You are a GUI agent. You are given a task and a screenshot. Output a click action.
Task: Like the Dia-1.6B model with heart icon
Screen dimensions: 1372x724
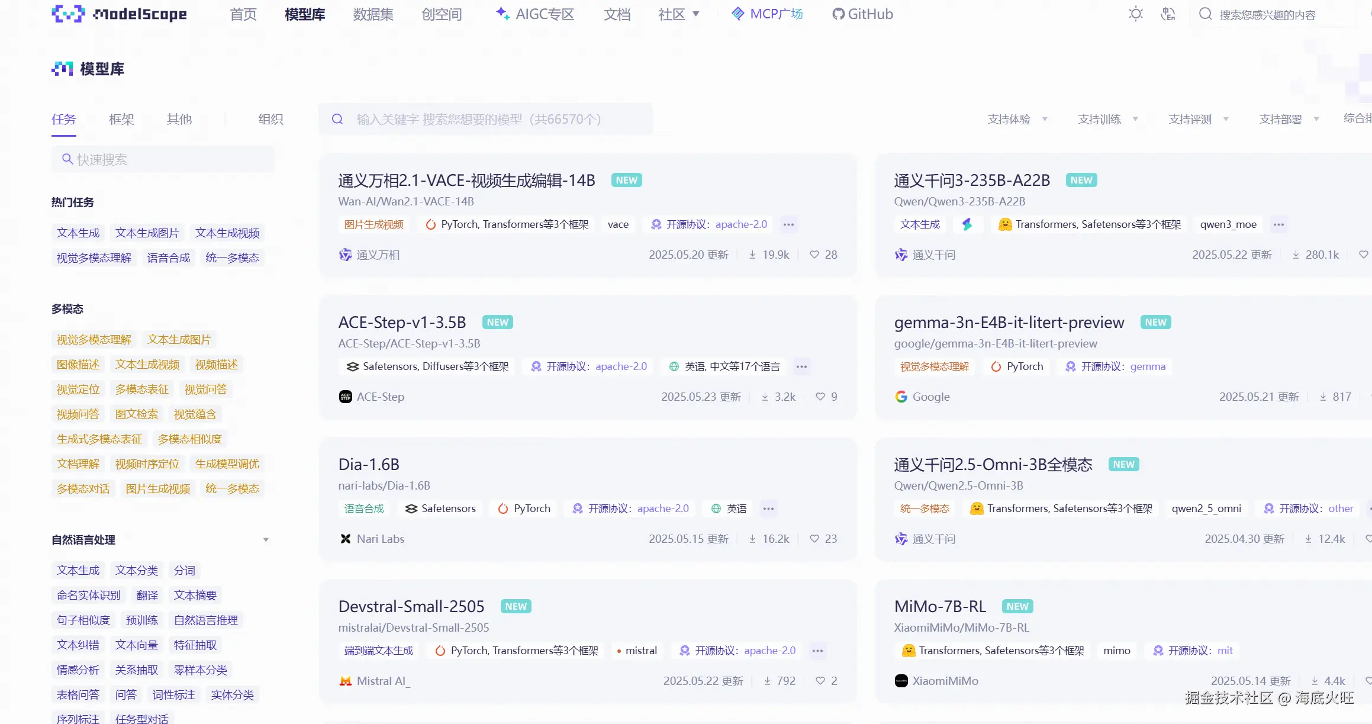click(814, 539)
